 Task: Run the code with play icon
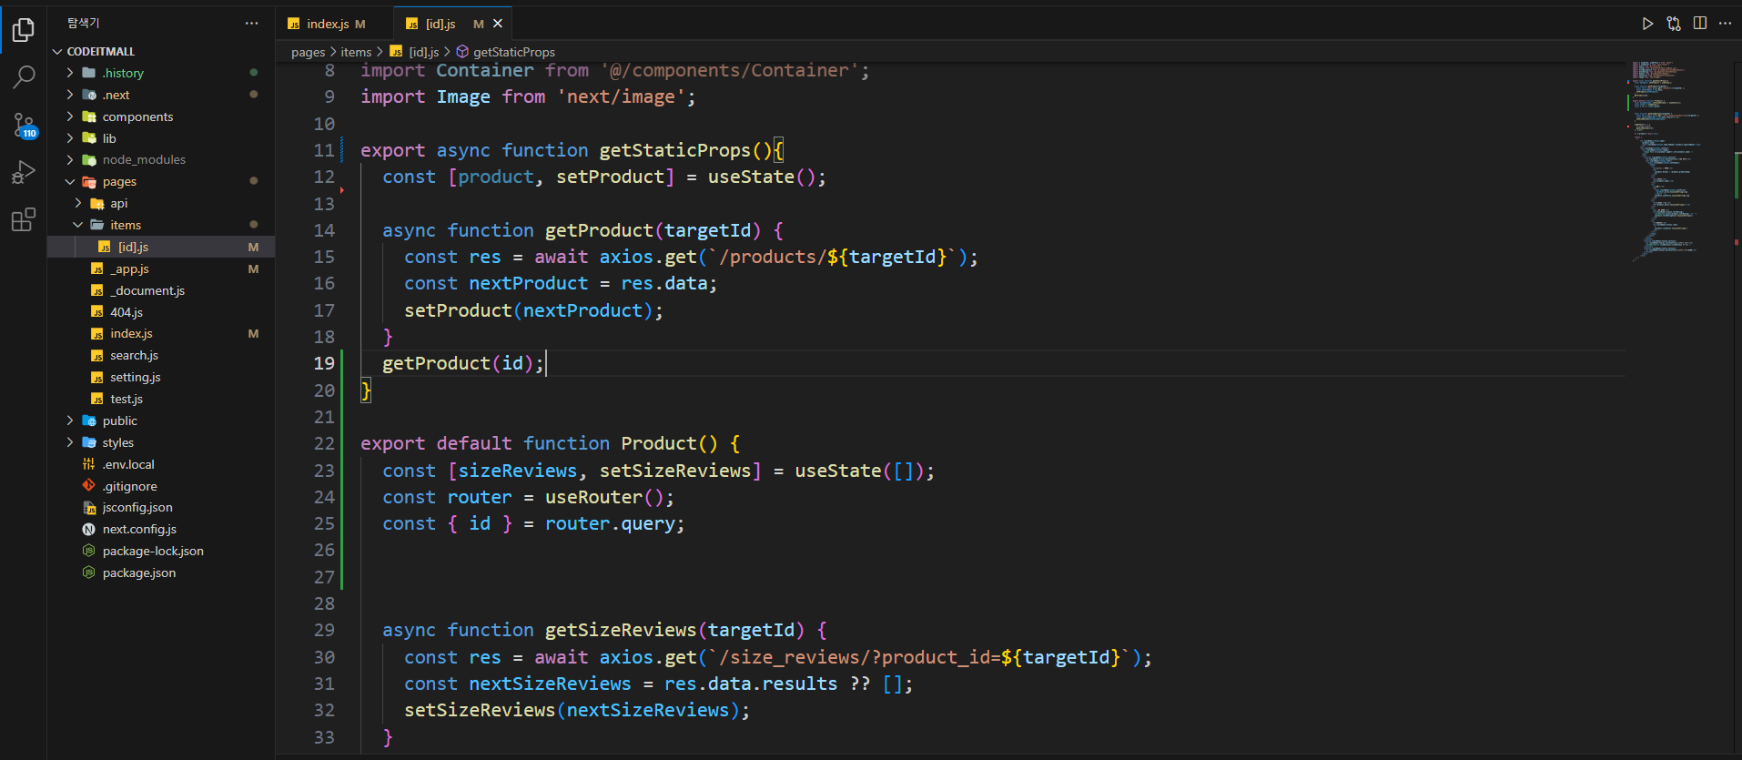tap(1647, 24)
